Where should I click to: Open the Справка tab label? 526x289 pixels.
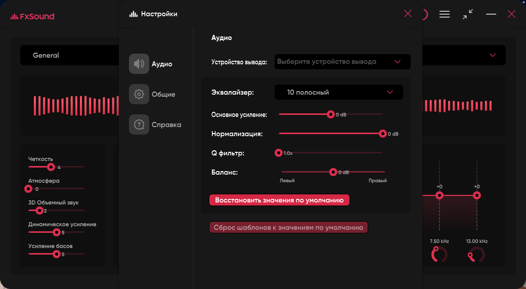[166, 125]
